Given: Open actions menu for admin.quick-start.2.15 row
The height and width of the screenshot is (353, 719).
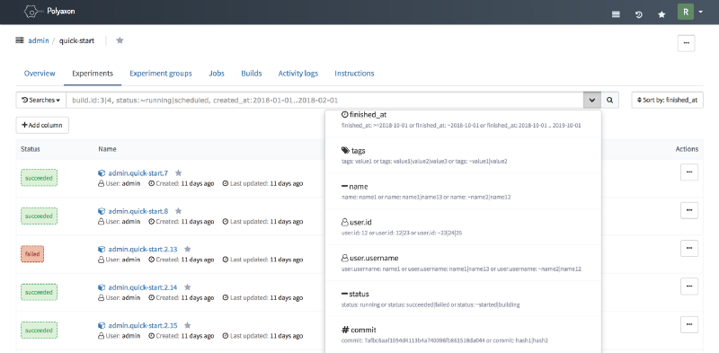Looking at the screenshot, I should [x=689, y=324].
